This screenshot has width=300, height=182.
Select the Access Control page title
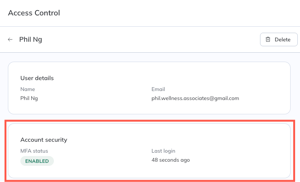point(34,13)
